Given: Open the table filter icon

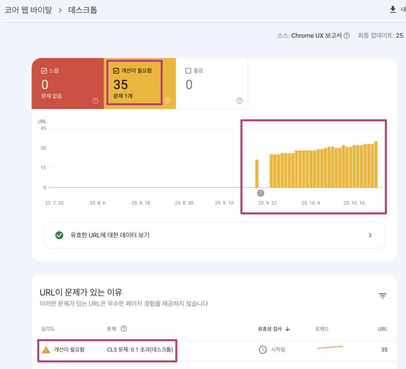Looking at the screenshot, I should coord(382,296).
